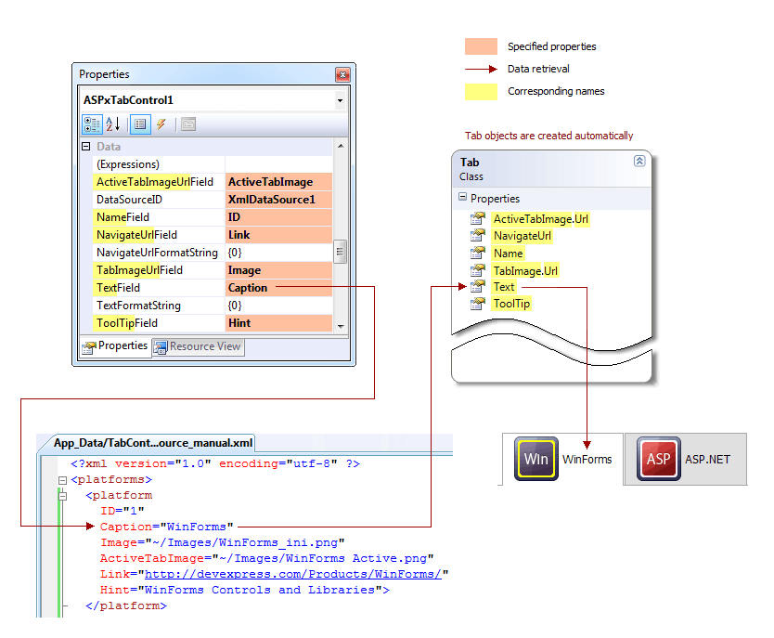Click the ASP icon on the ASP.NET tab
Image resolution: width=774 pixels, height=638 pixels.
point(658,458)
